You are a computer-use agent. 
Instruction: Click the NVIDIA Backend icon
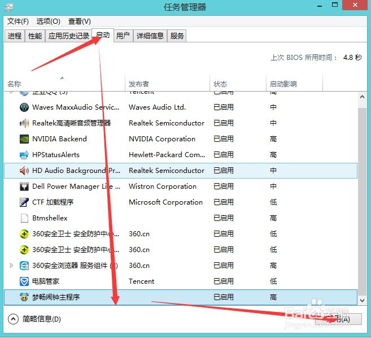point(24,139)
